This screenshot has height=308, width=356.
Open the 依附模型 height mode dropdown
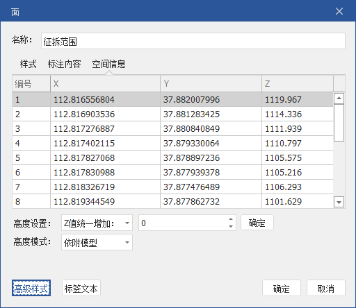[x=97, y=242]
